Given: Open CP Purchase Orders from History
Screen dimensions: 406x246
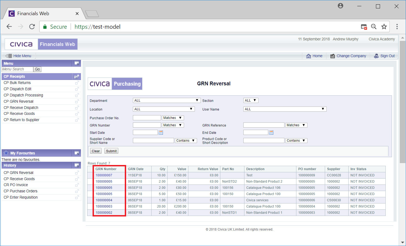Looking at the screenshot, I should [20, 191].
